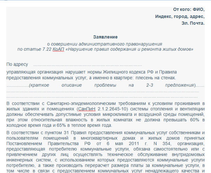The width and height of the screenshot is (211, 173).
Task: Click the italic subtitle "о совершении административного правонарушения"
Action: 104,44
